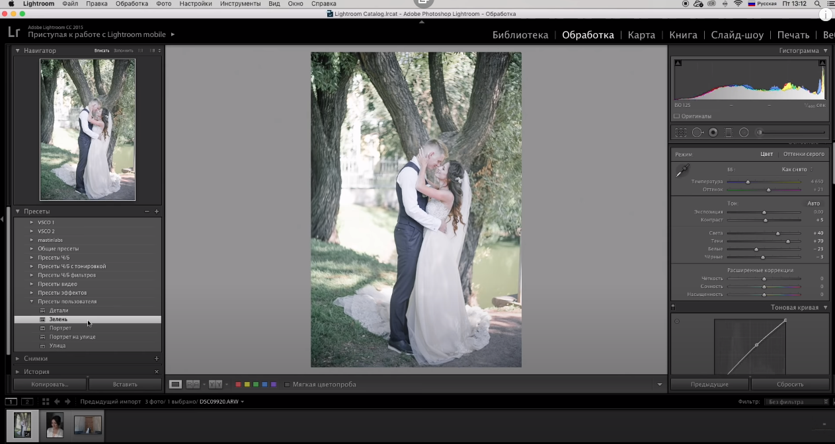Set navigator zoom to 1:1
Screen dimensions: 835x444
click(x=140, y=51)
